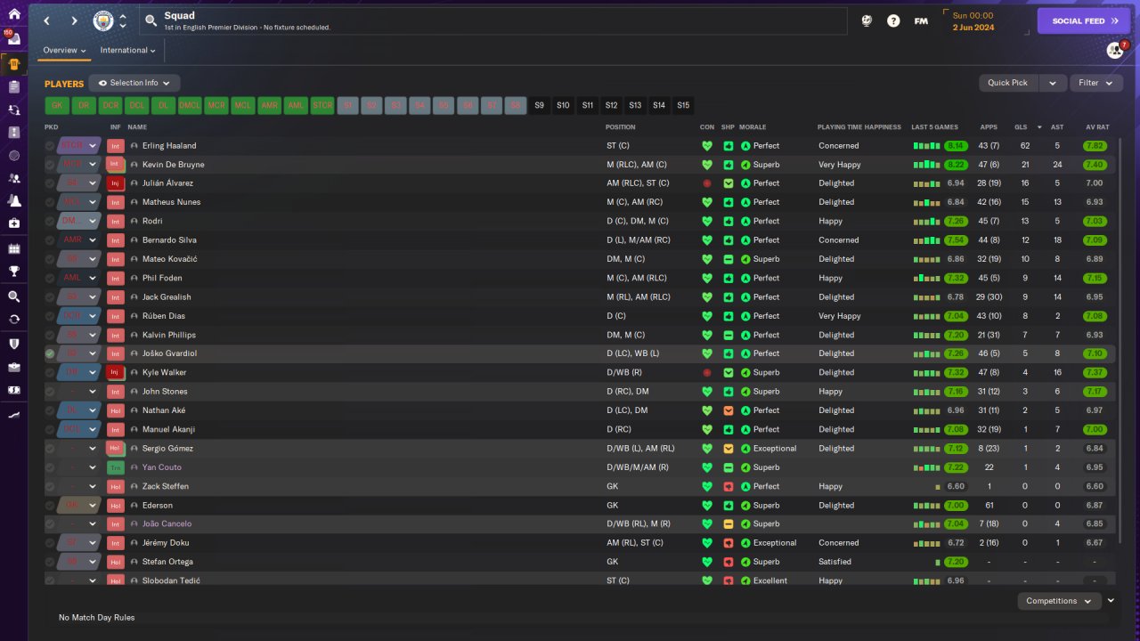
Task: Toggle selection tick for Julián Álvarez
Action: 50,183
